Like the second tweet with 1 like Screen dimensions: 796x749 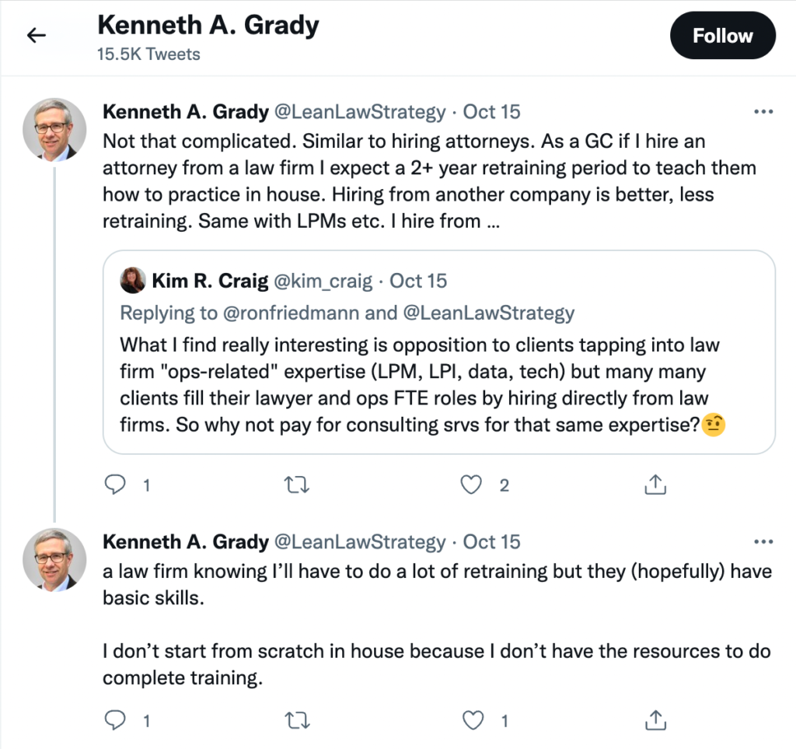[472, 721]
